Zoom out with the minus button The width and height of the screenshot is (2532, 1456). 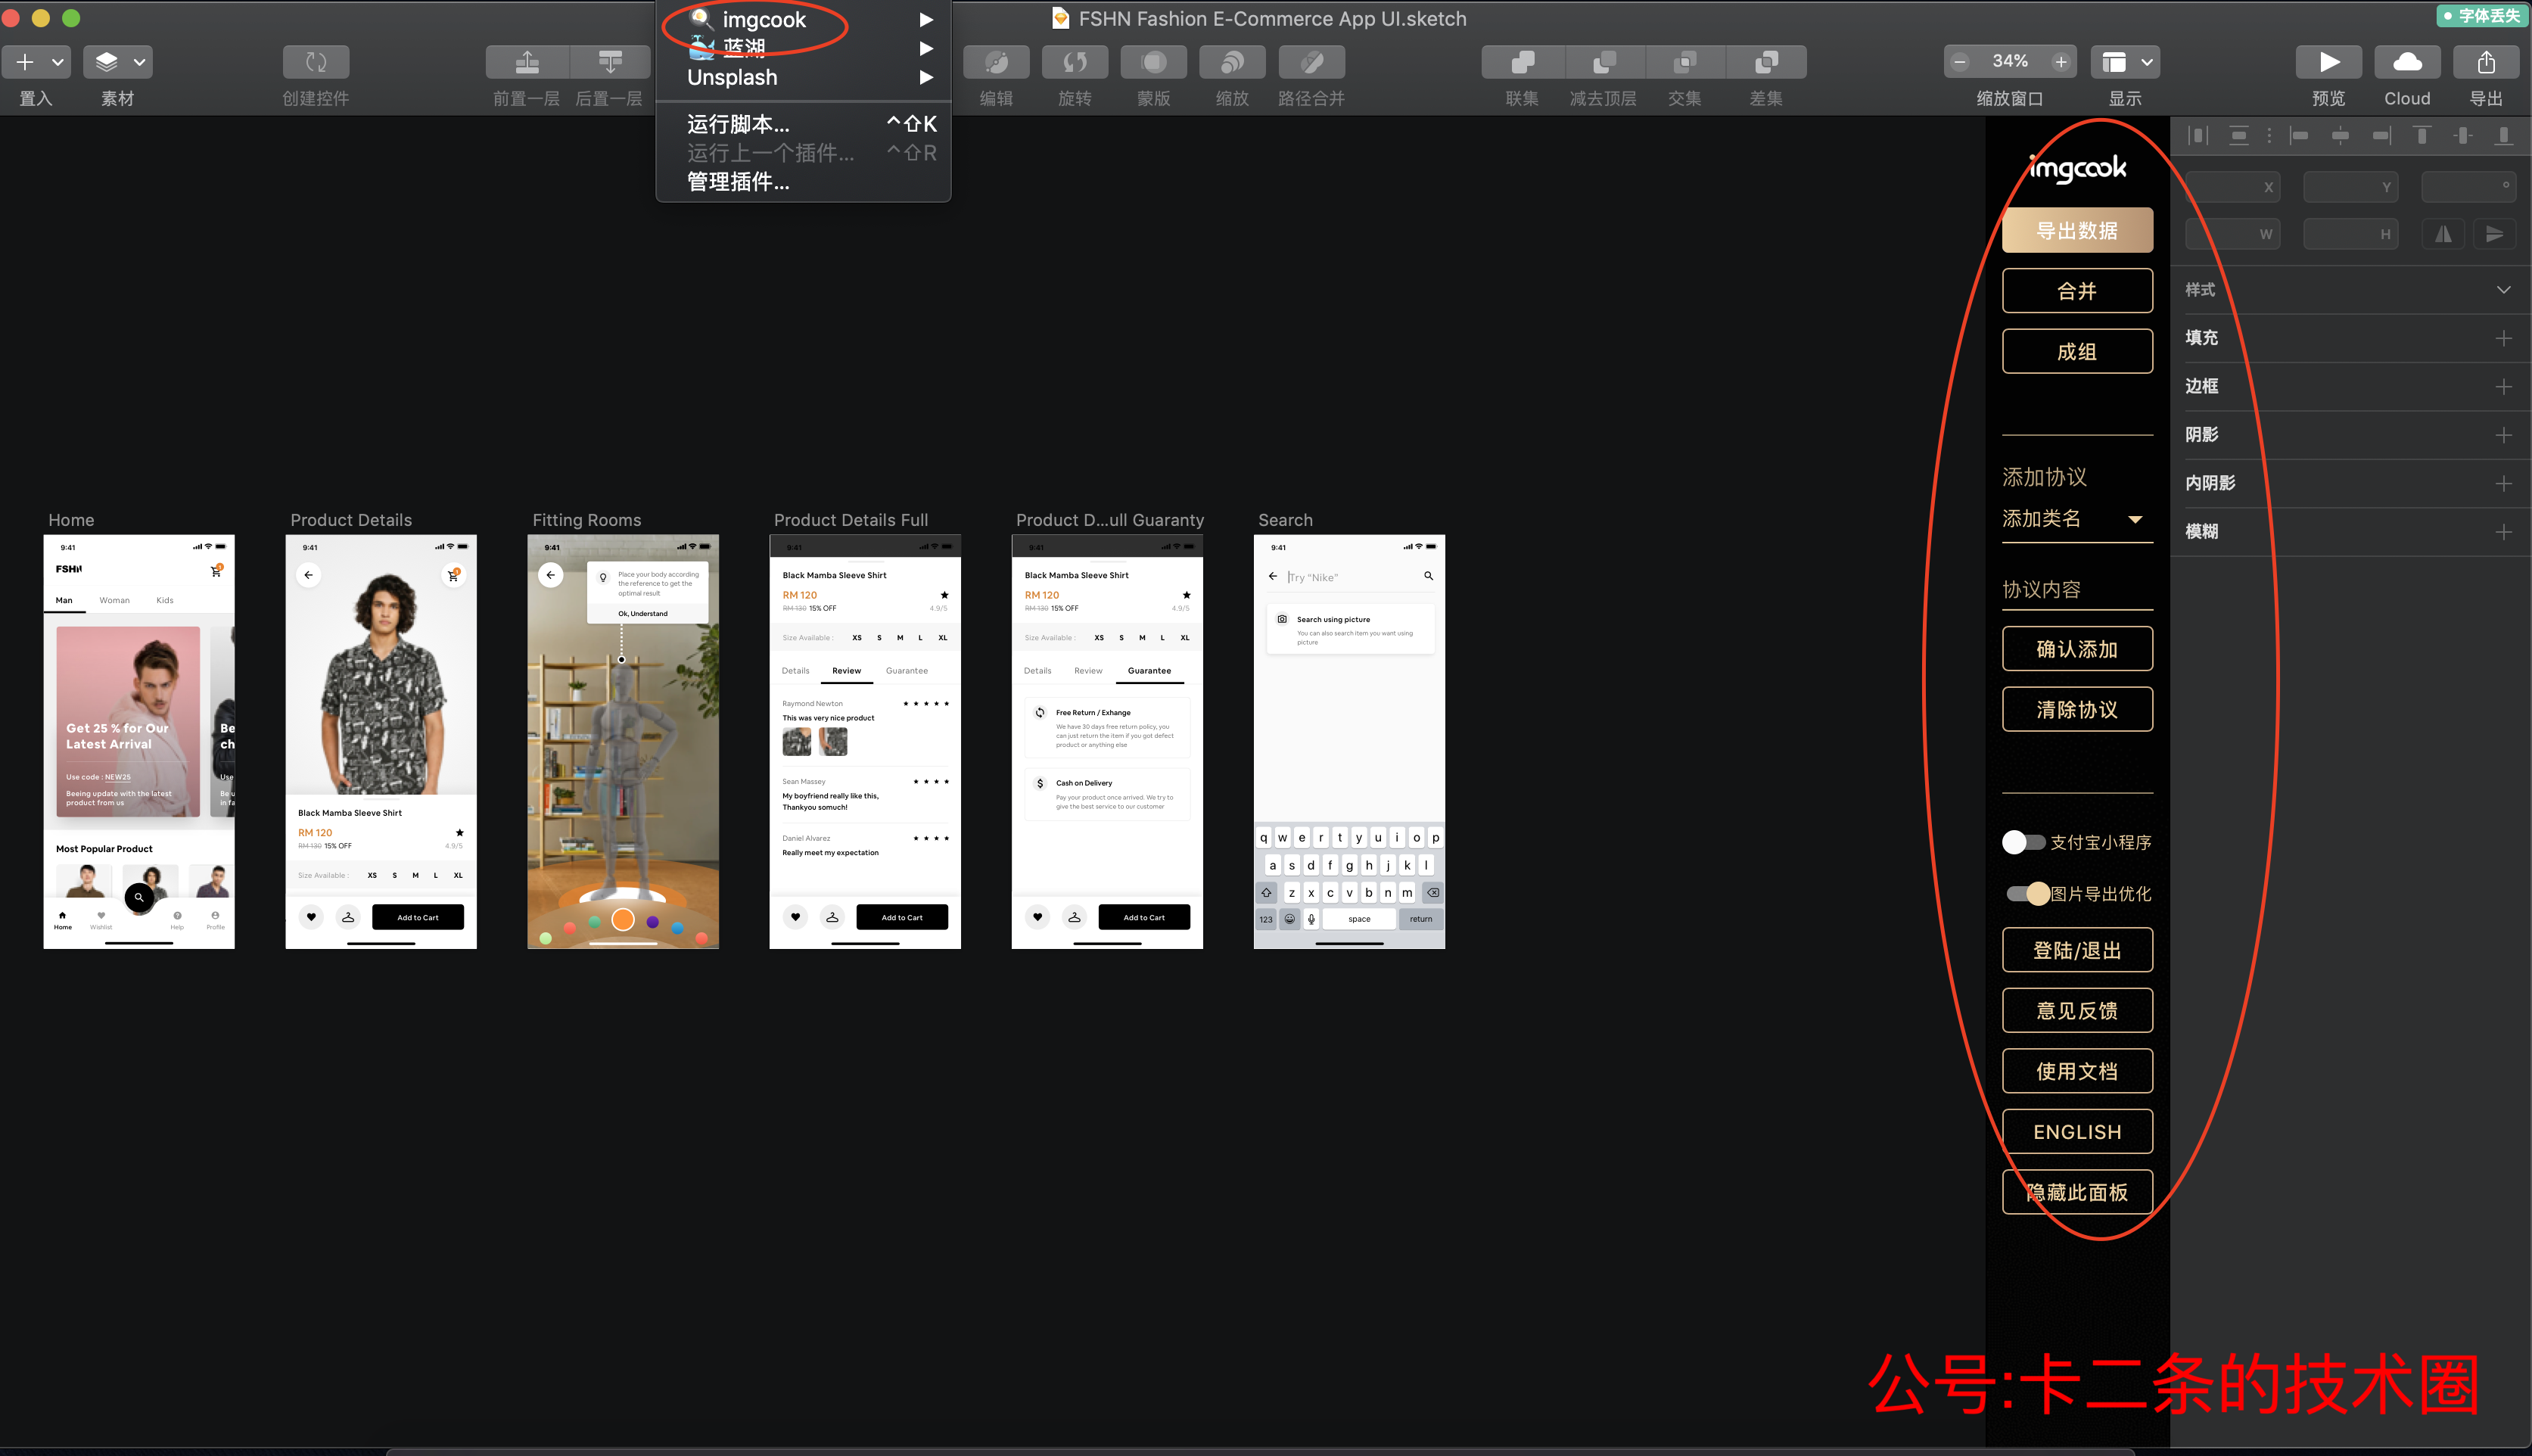click(x=1960, y=62)
